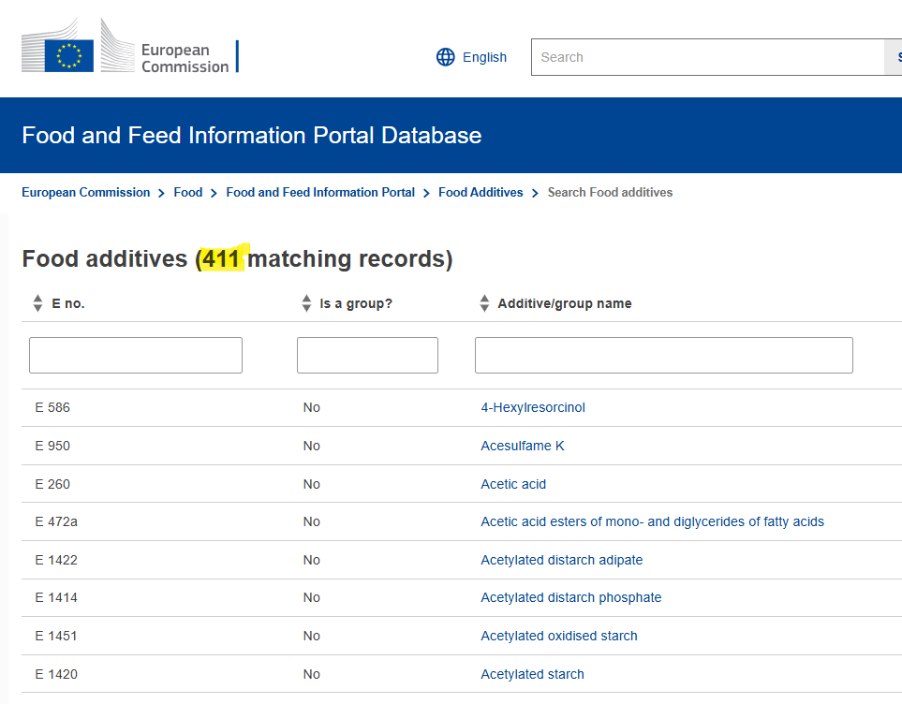The height and width of the screenshot is (704, 902).
Task: Click the E no. filter box
Action: 136,355
